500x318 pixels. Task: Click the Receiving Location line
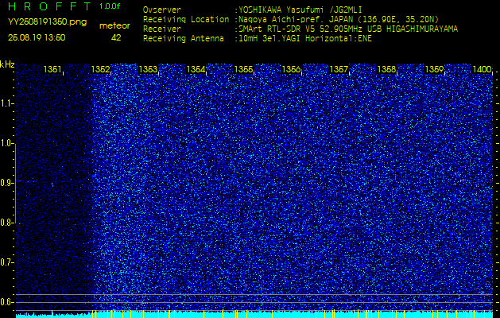[x=291, y=19]
